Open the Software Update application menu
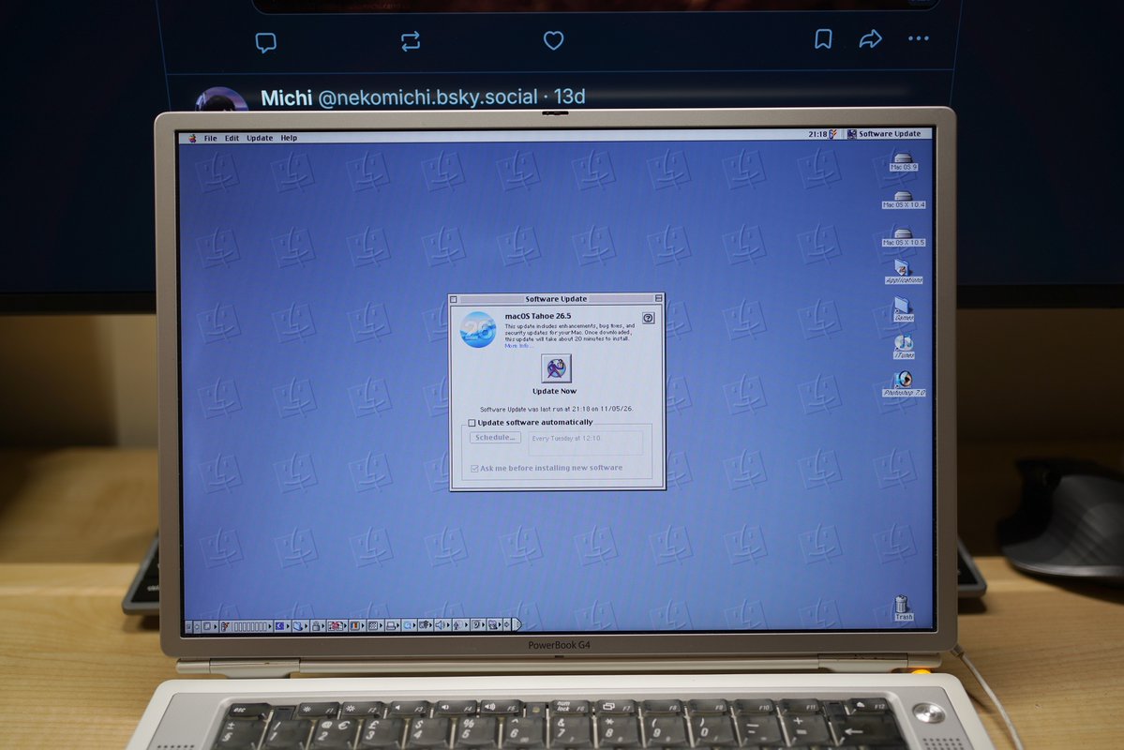The height and width of the screenshot is (750, 1124). 884,134
